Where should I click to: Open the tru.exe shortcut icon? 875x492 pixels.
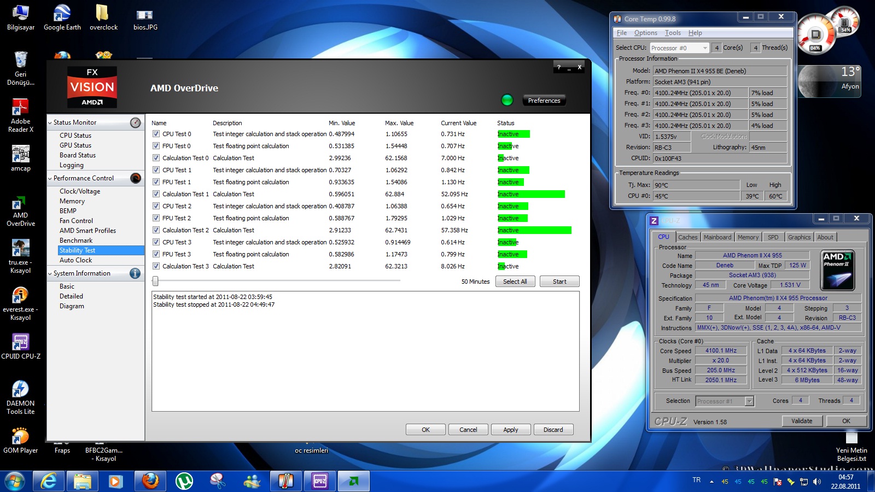tap(20, 256)
